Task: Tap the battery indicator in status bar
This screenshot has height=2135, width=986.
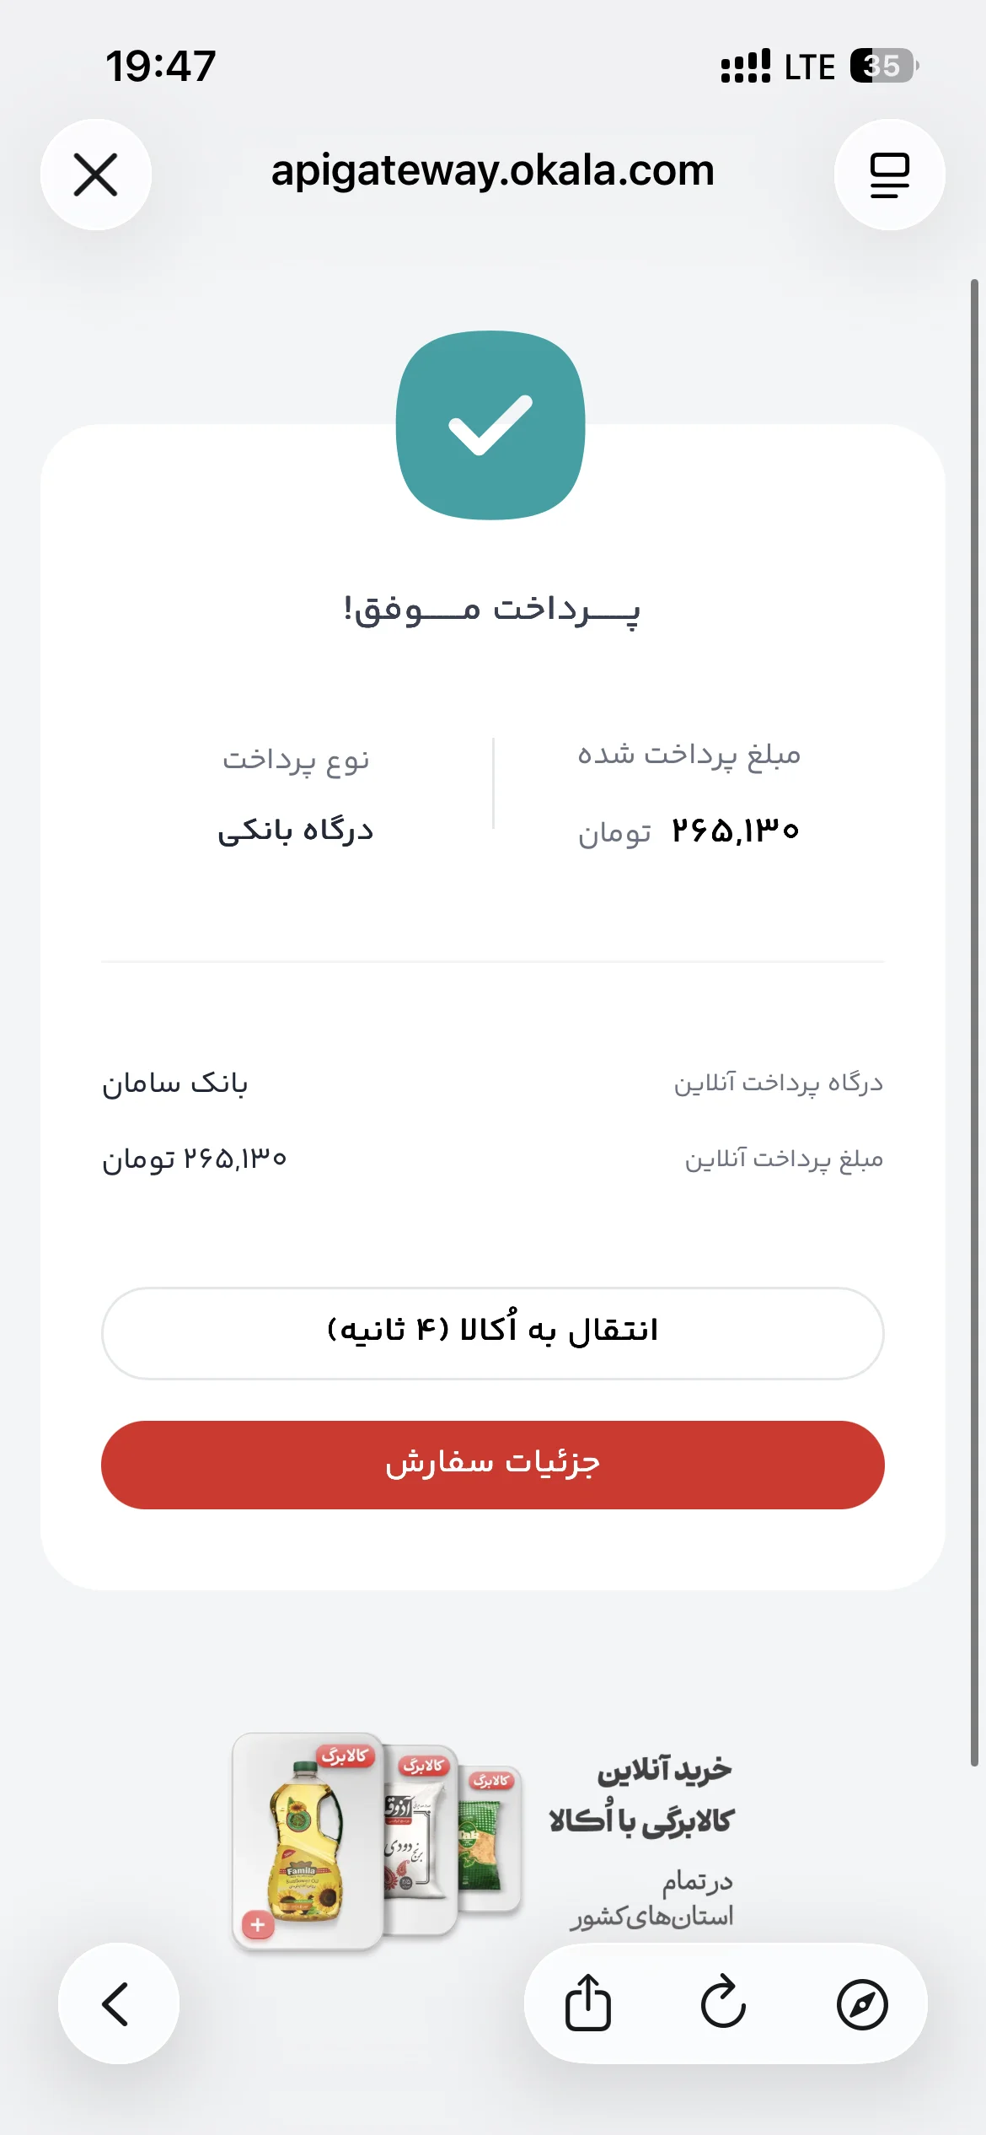Action: pos(883,66)
